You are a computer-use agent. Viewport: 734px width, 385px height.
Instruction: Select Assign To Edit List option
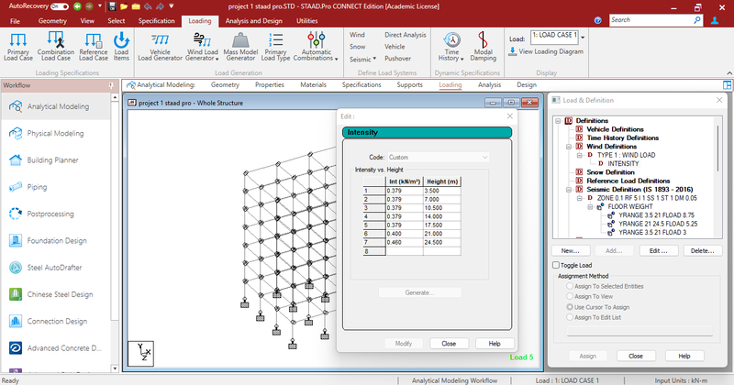pos(570,317)
